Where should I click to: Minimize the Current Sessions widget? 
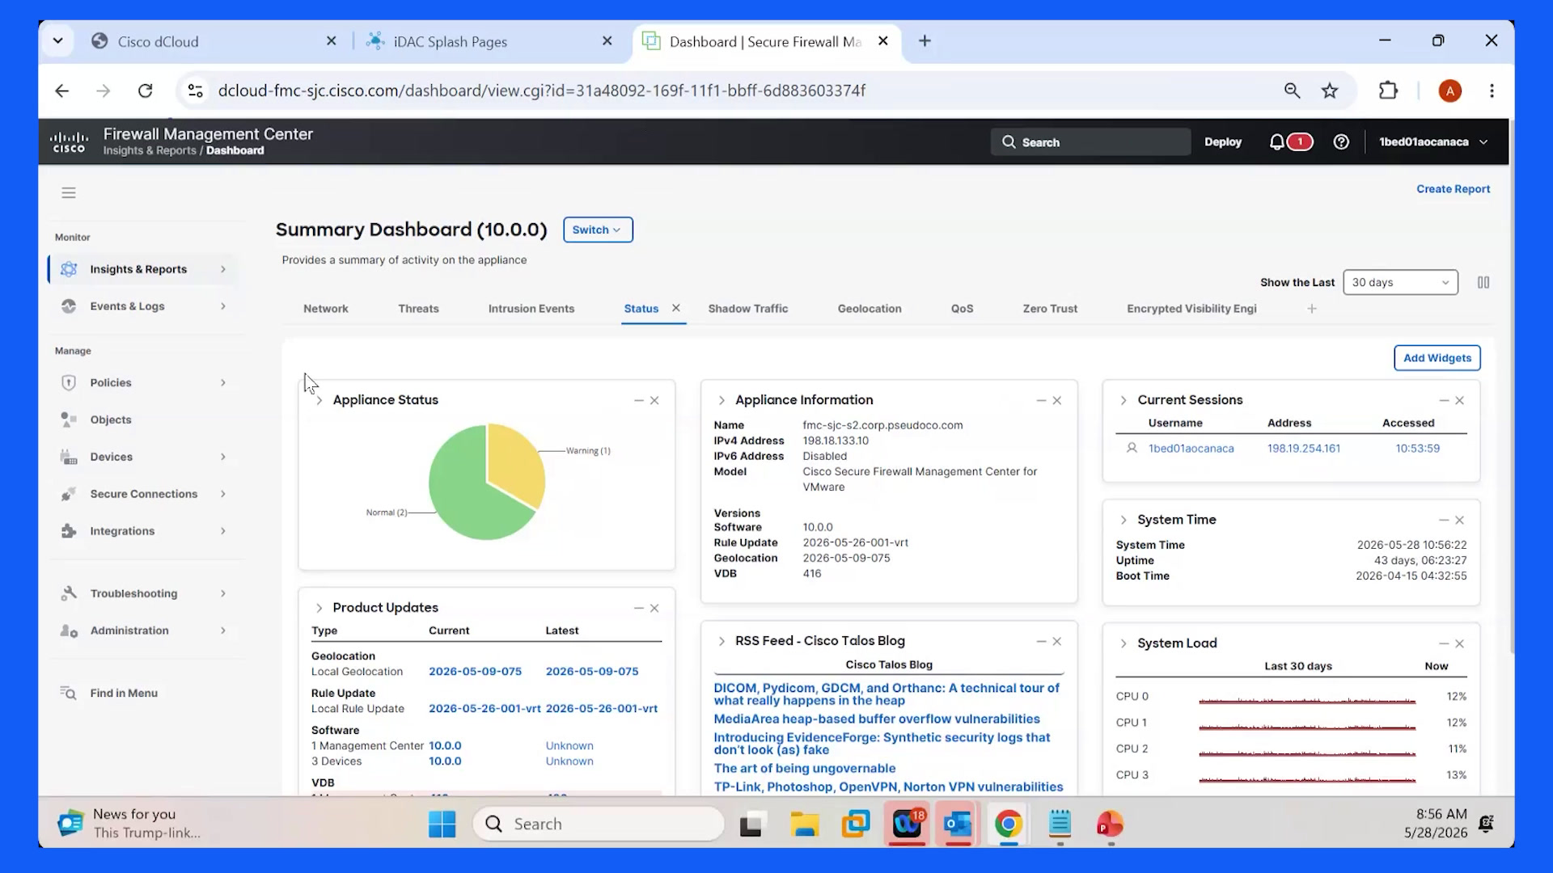(x=1444, y=400)
